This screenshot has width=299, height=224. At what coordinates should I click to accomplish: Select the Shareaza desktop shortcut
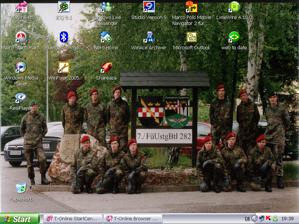click(x=106, y=67)
